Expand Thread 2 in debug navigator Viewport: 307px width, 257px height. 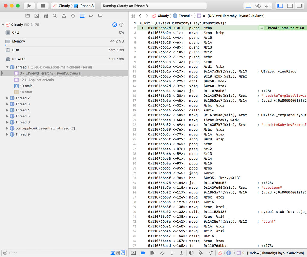(7, 98)
